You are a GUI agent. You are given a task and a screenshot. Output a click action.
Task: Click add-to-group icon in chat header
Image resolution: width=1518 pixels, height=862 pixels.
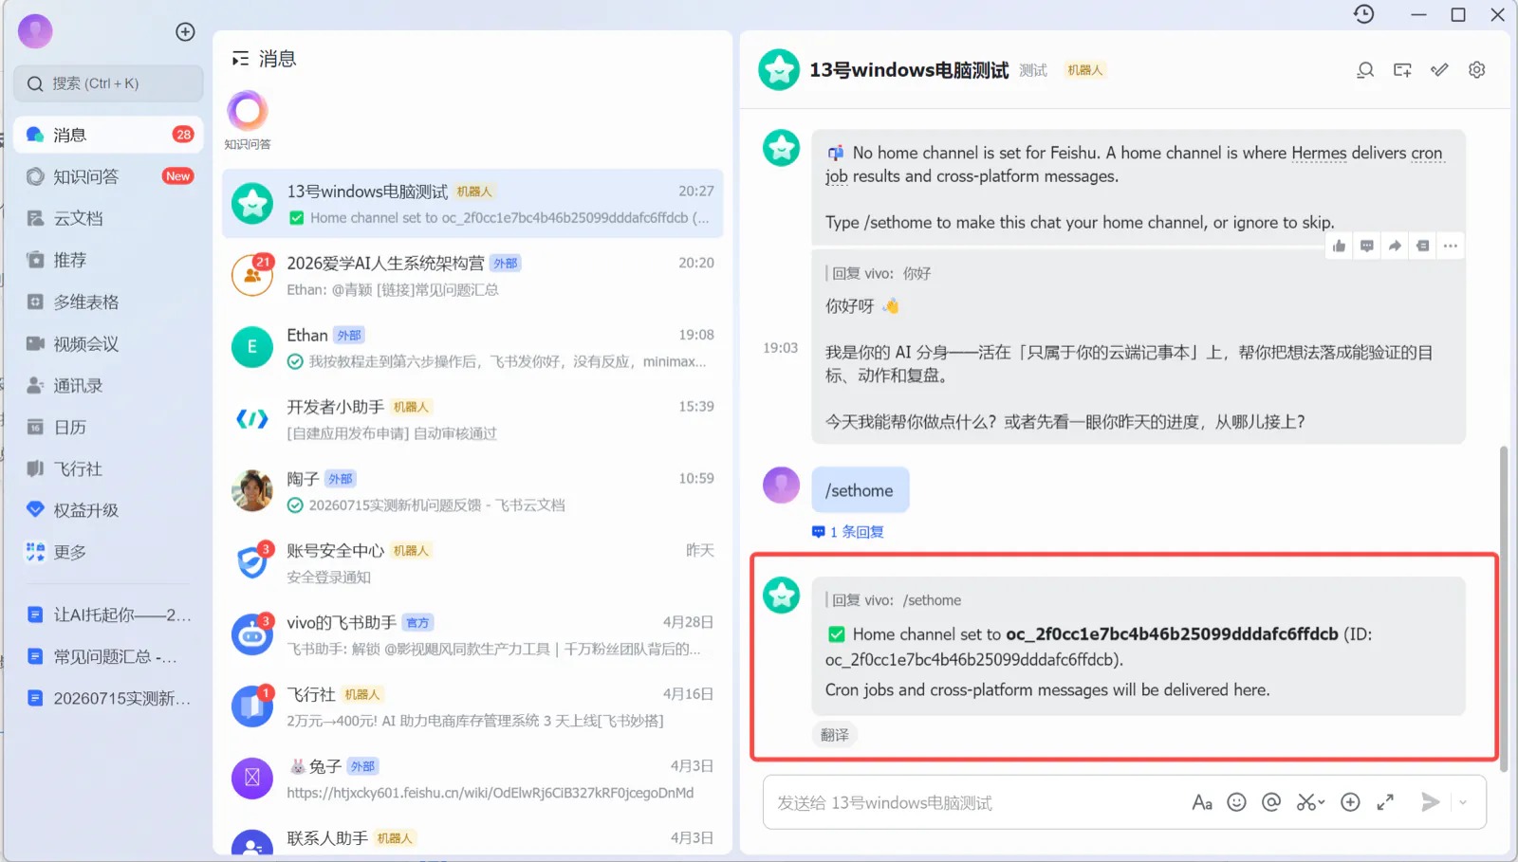pos(1402,70)
